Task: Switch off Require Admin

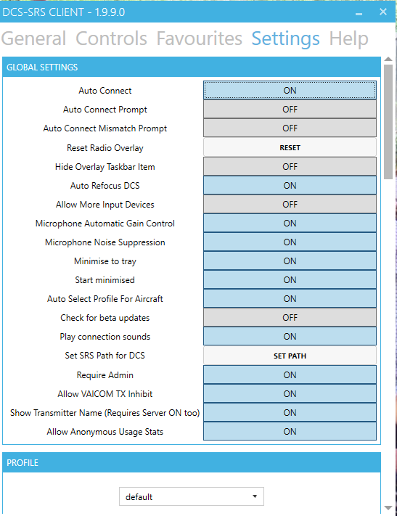Action: tap(290, 374)
